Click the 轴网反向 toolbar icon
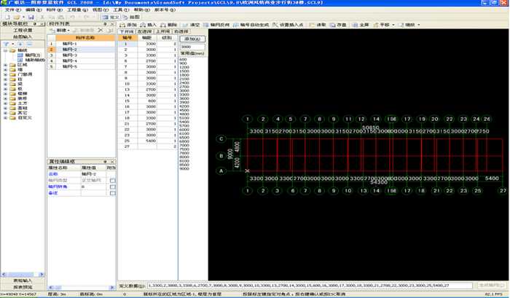510x298 pixels. [x=216, y=25]
